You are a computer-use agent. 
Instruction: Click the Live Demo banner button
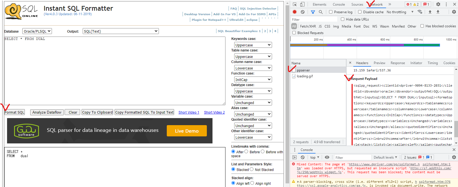click(187, 131)
